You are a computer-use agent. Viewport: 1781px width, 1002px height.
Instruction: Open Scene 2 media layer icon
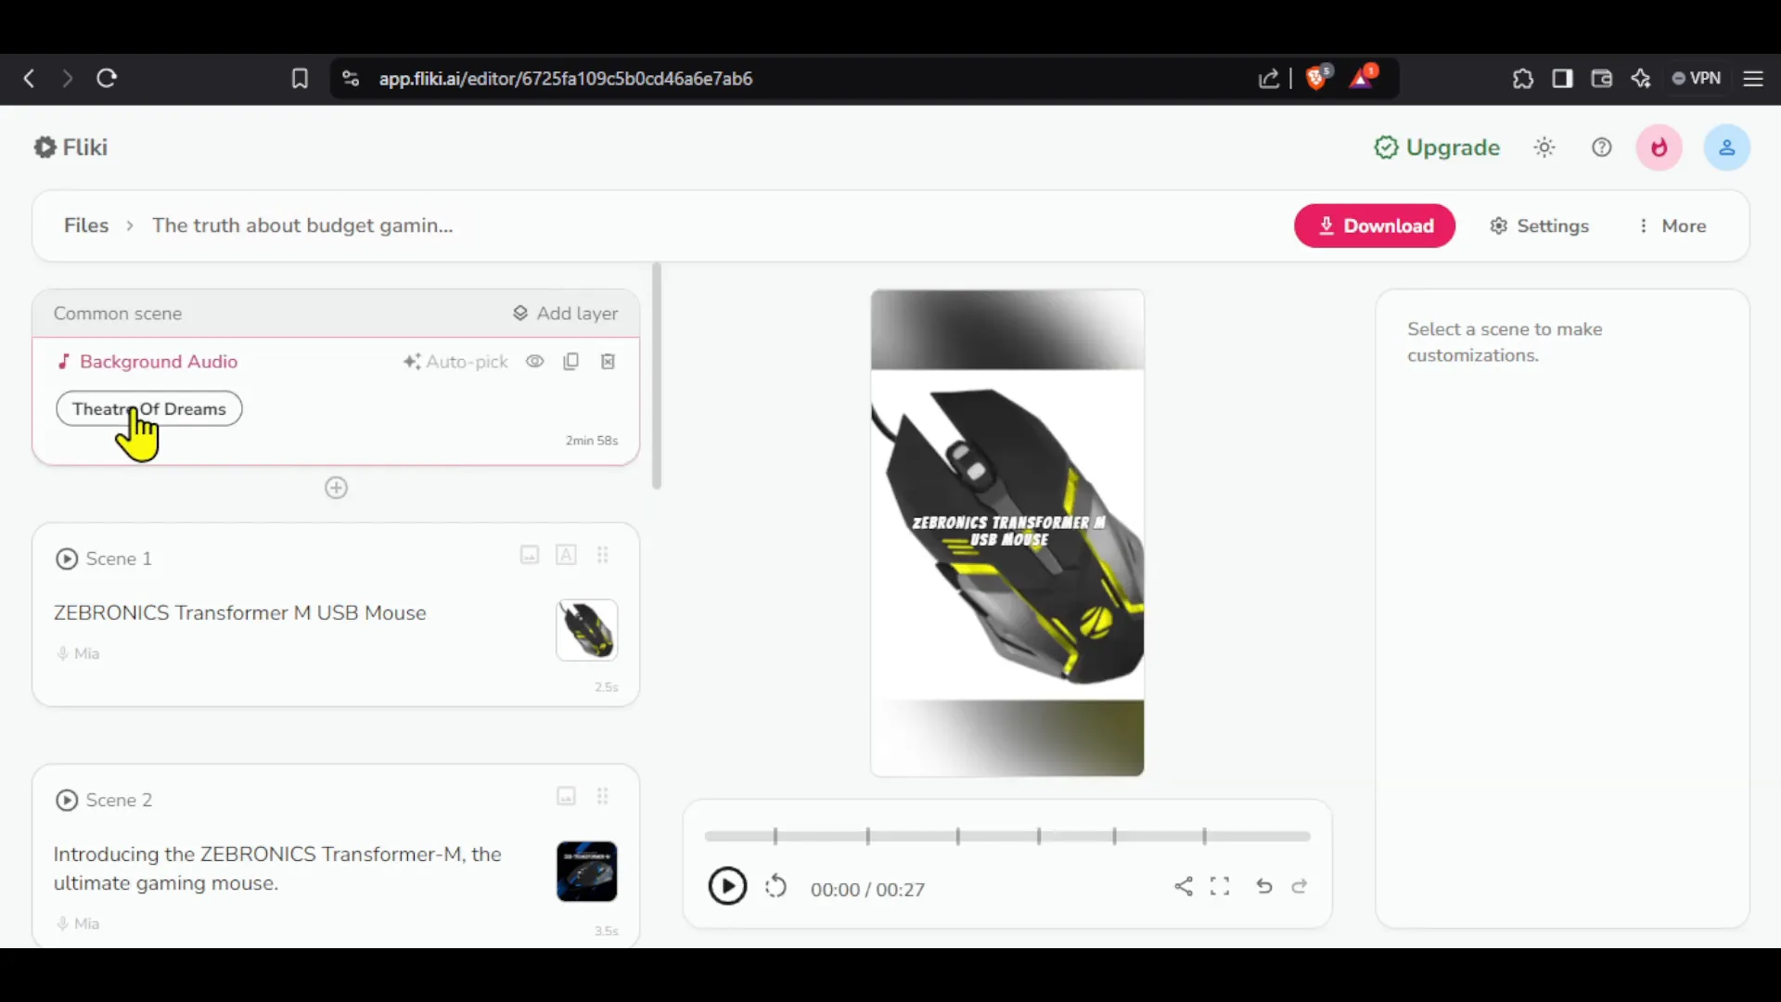coord(567,796)
